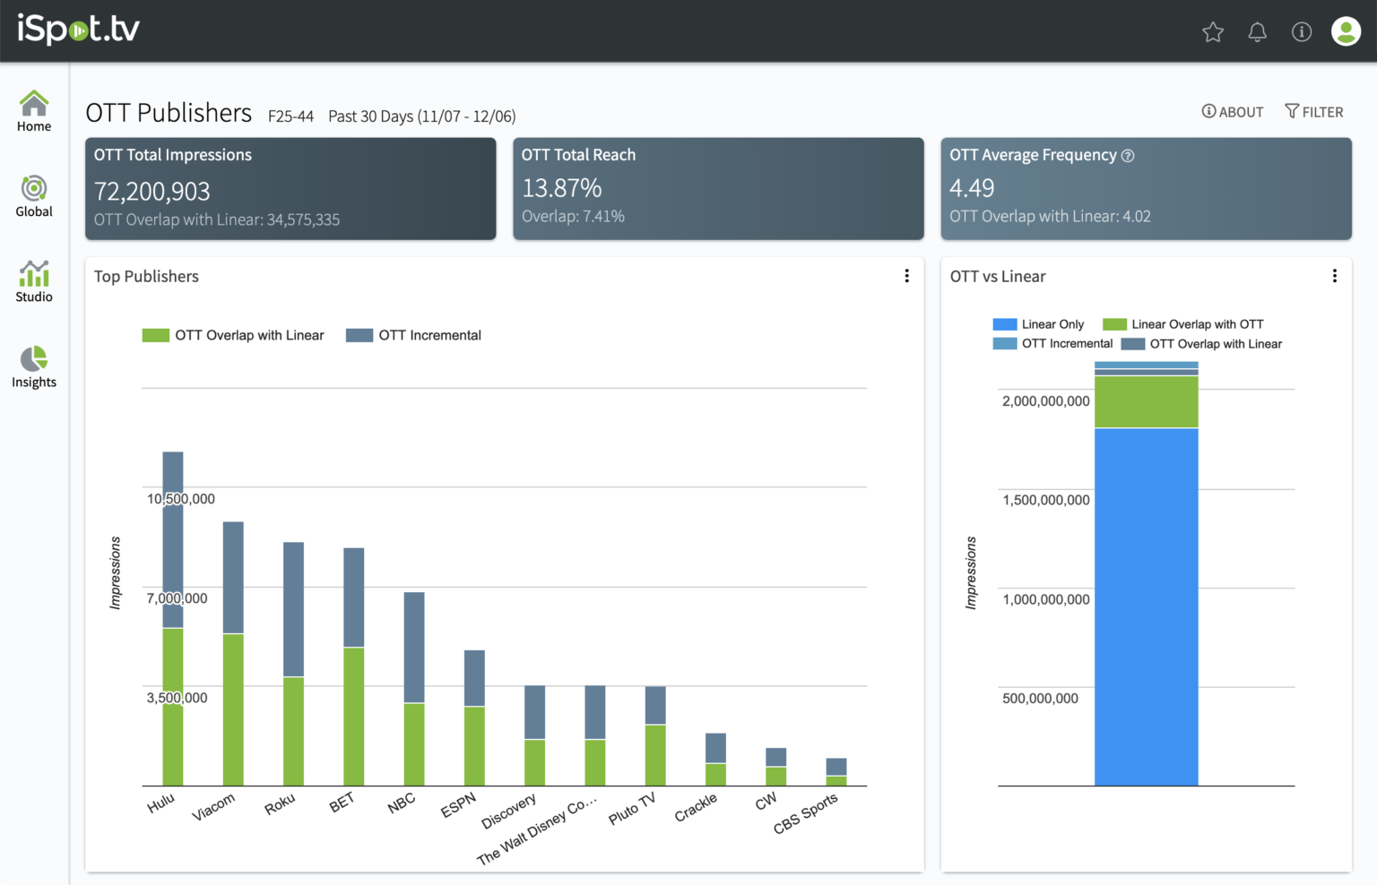Screen dimensions: 1377x885
Task: Toggle Linear Only legend series
Action: pyautogui.click(x=1038, y=324)
